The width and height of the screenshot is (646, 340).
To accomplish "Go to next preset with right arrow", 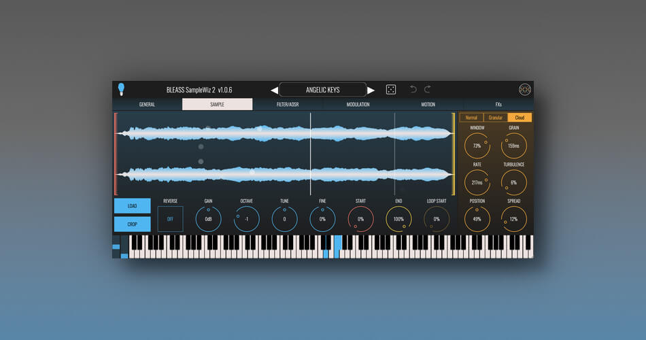I will tap(371, 90).
